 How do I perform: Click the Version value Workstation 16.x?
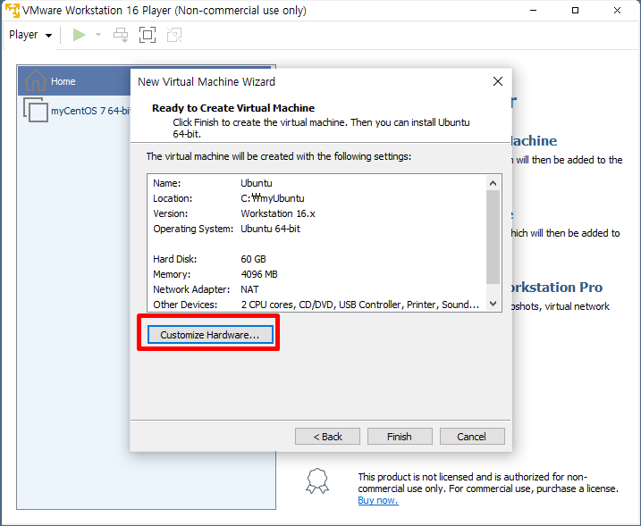278,213
